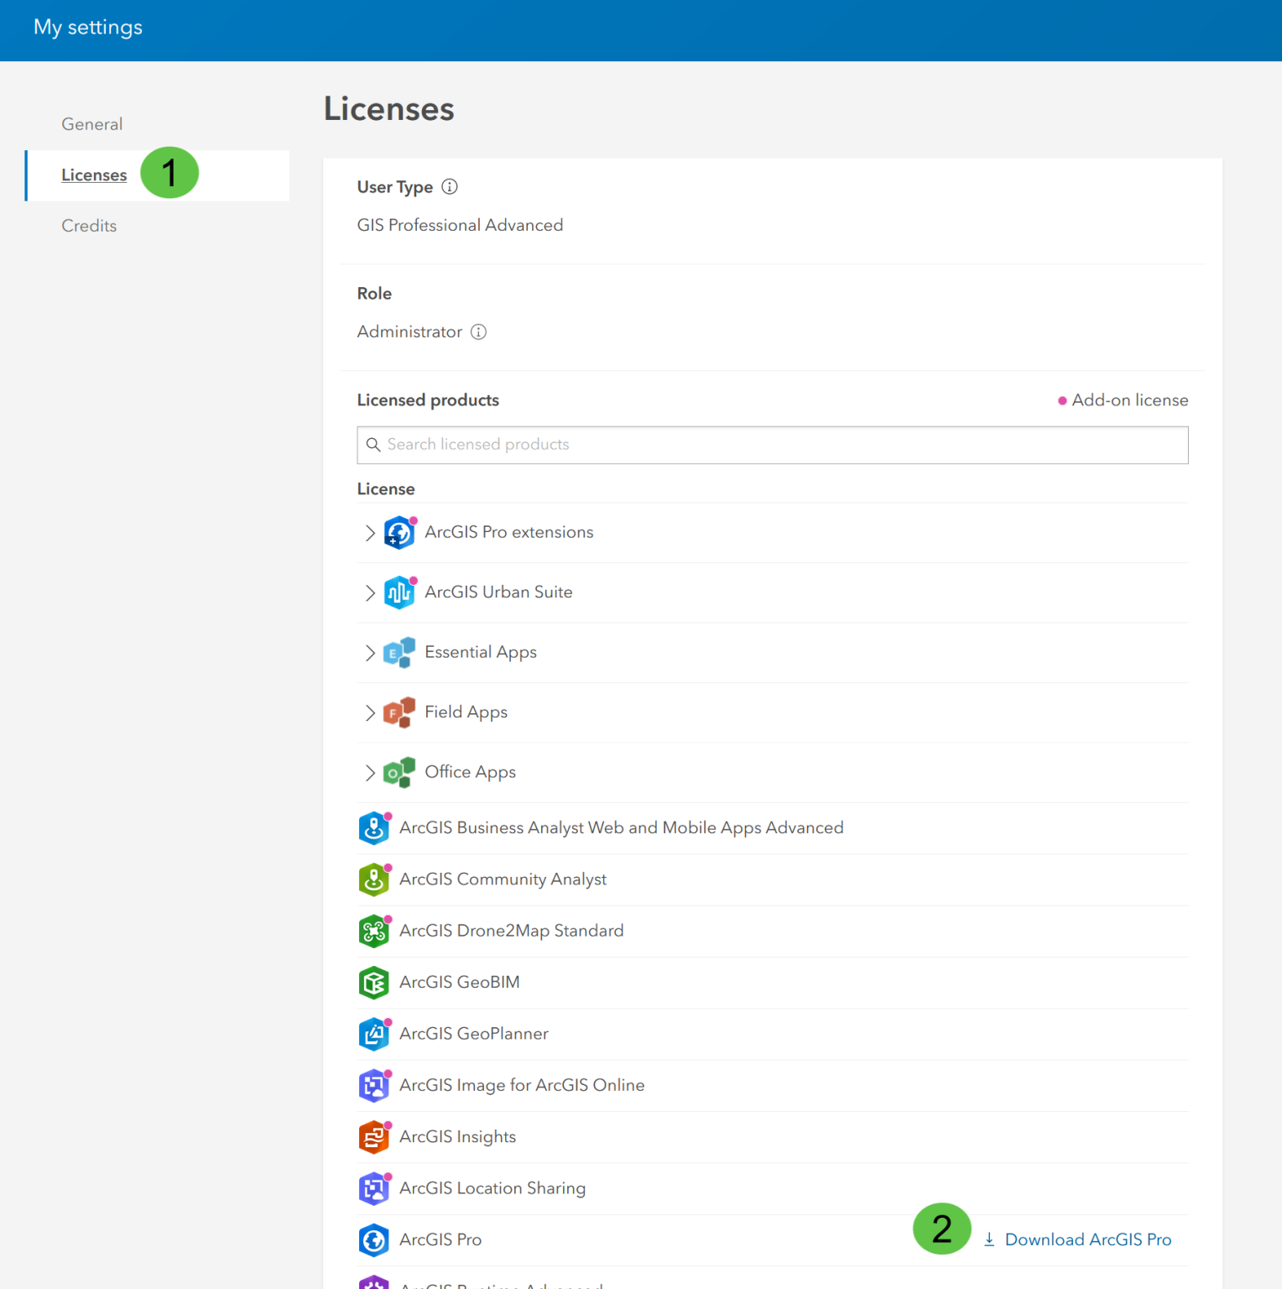This screenshot has width=1282, height=1289.
Task: Select the Licenses settings tab
Action: click(94, 175)
